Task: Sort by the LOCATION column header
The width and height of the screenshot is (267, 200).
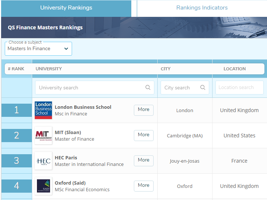Action: [234, 69]
